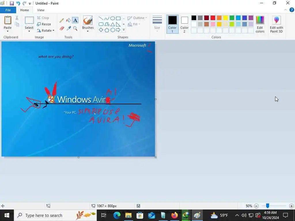The image size is (295, 221).
Task: Click the Save icon in title bar
Action: 12,3
